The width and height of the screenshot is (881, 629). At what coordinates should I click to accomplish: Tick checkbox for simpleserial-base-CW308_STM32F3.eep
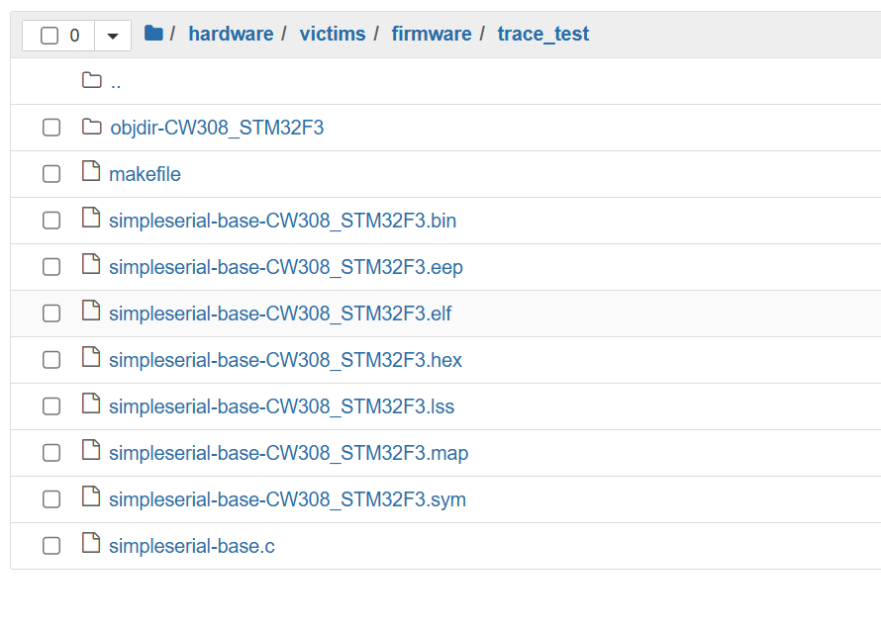click(x=51, y=267)
